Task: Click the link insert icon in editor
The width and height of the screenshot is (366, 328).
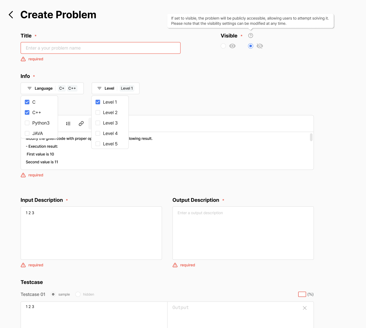Action: pos(81,124)
